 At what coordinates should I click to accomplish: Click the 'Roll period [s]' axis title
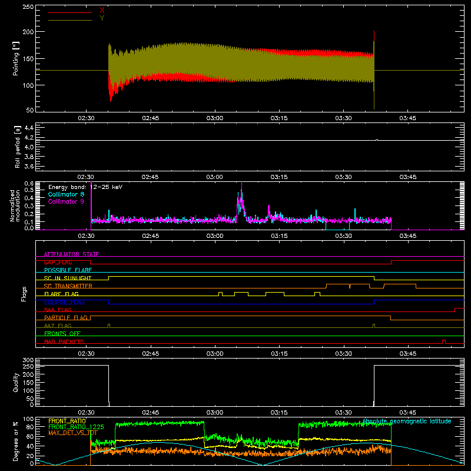[x=17, y=147]
